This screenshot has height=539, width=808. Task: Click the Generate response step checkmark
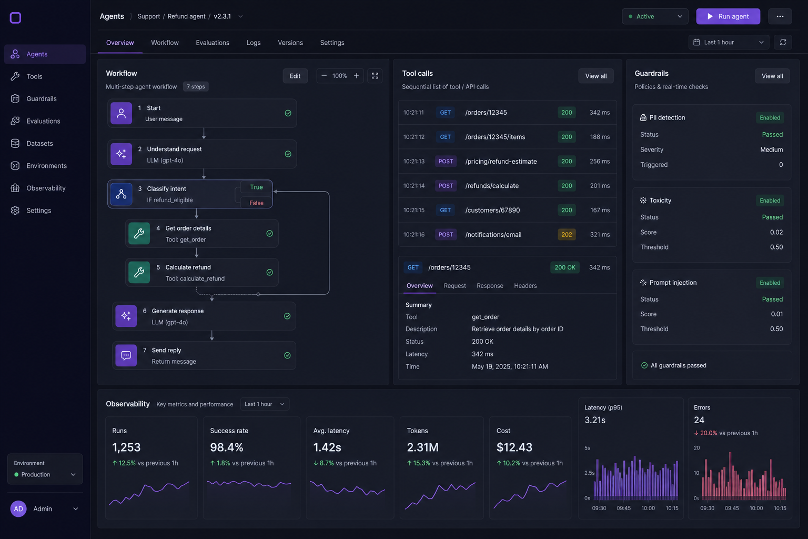288,316
